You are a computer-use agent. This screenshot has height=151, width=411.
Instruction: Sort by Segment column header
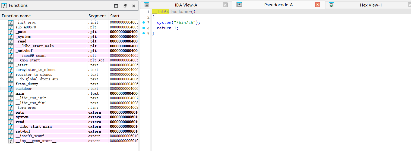point(98,16)
